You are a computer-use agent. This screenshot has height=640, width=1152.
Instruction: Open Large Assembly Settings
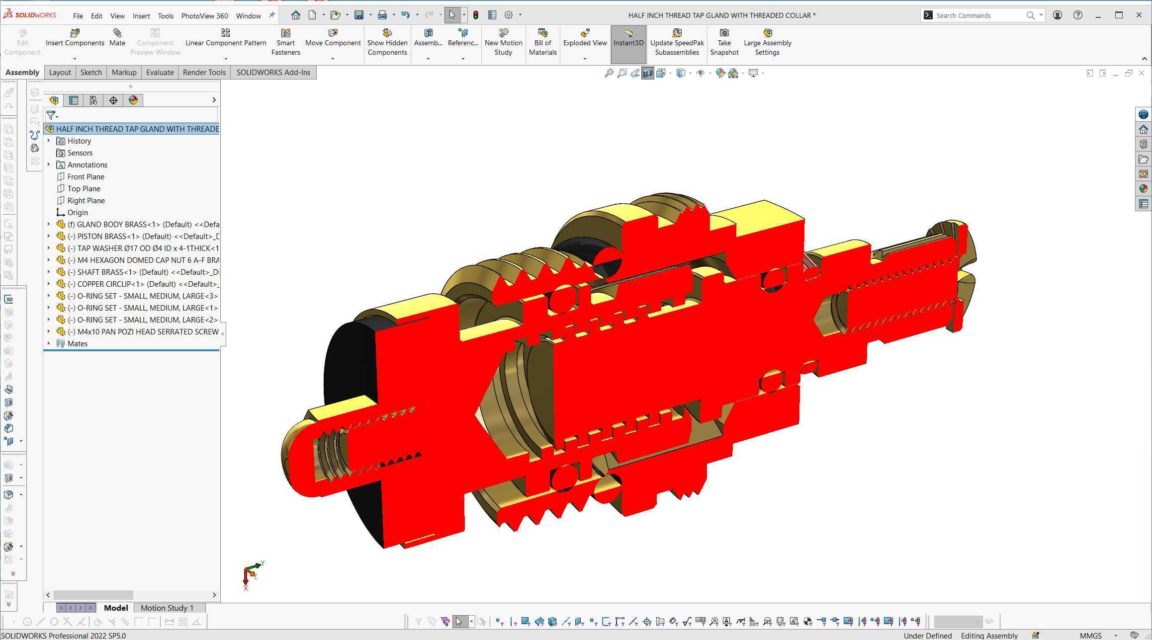767,42
